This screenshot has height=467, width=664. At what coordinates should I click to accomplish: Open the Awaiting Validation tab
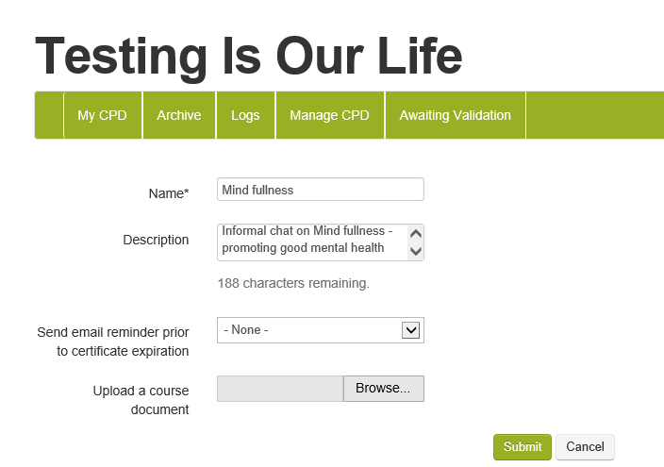point(455,115)
